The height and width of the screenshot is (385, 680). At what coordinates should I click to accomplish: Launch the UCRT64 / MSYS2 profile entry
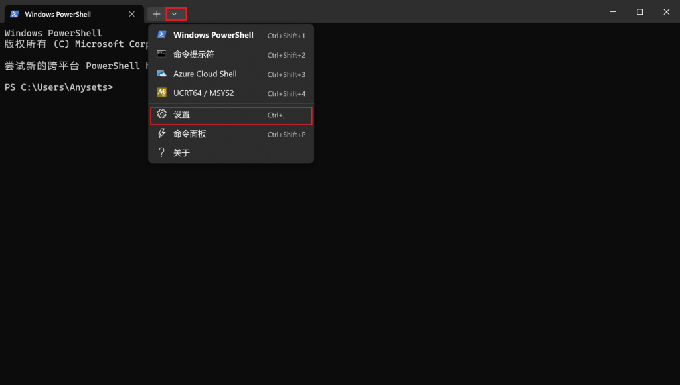[203, 93]
